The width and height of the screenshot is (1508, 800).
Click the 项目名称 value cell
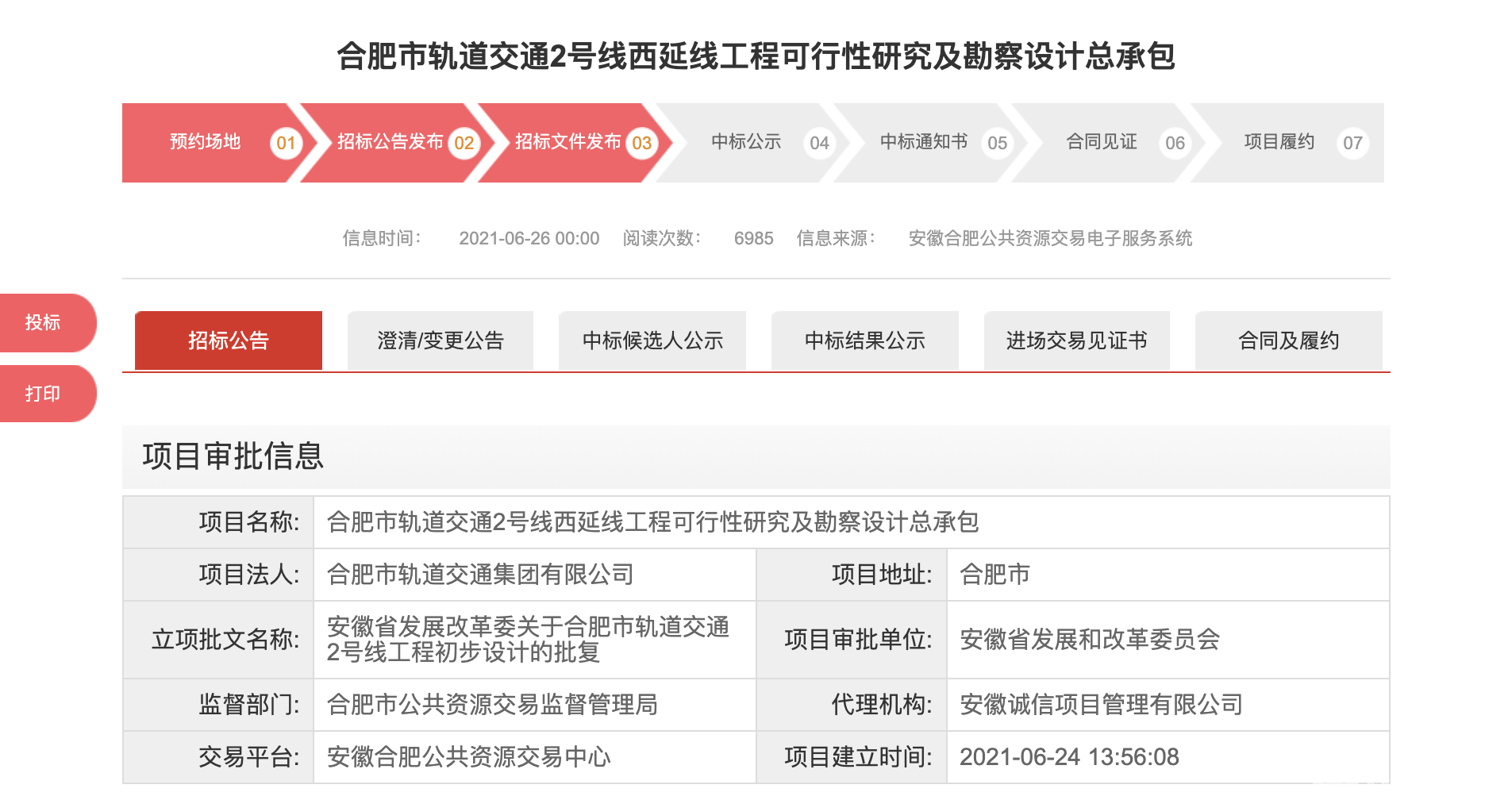(852, 522)
